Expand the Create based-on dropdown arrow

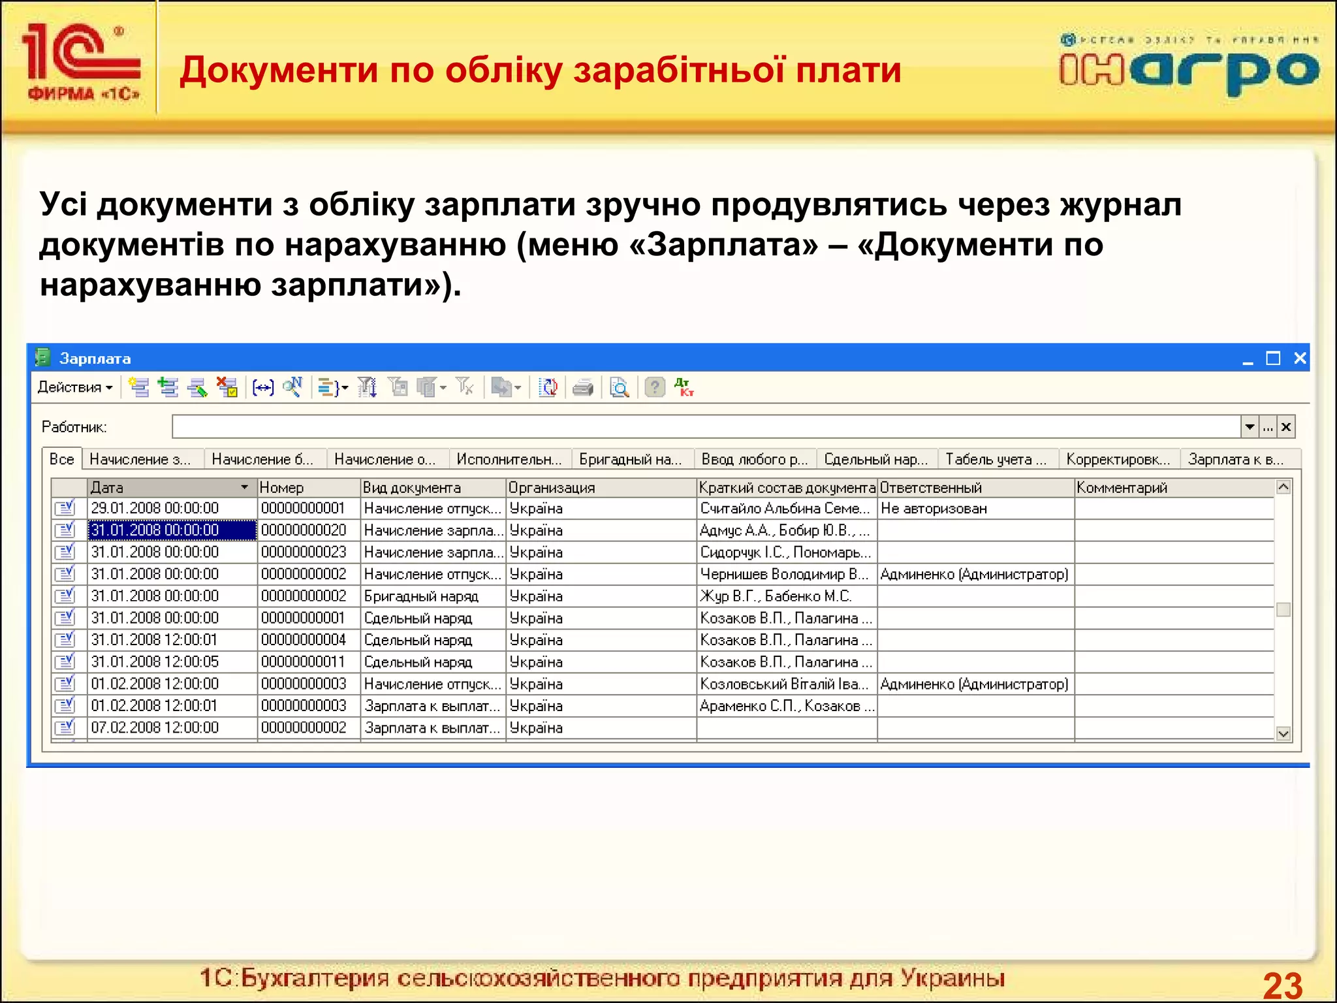click(x=518, y=388)
